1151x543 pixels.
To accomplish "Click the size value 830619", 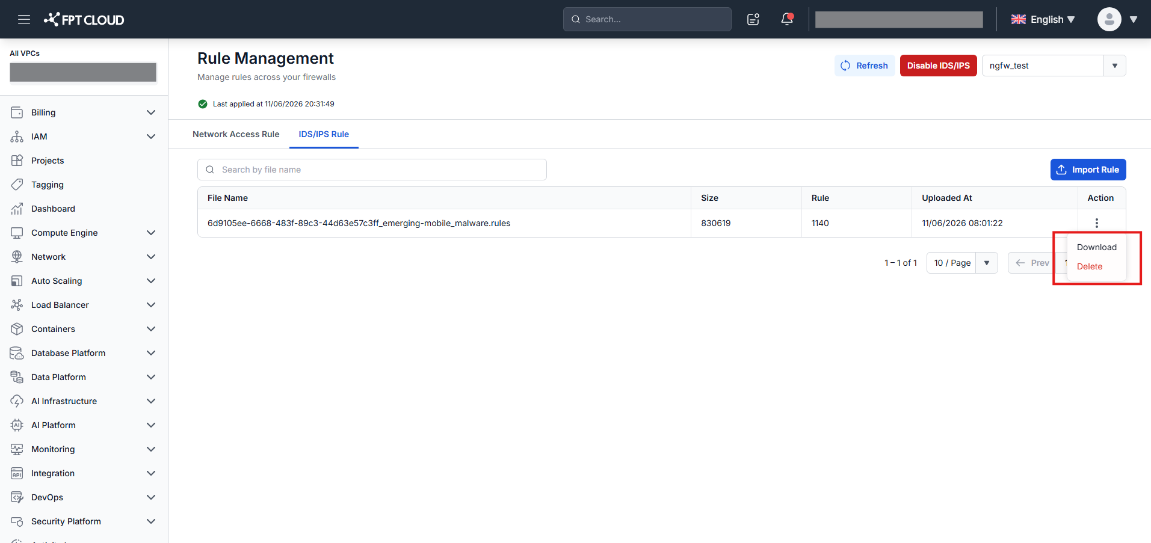I will [715, 223].
